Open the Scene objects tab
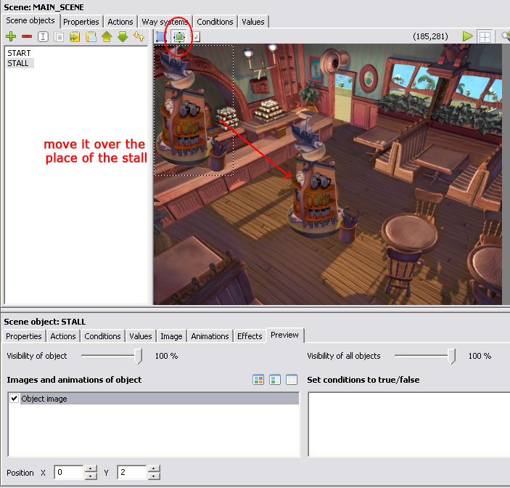 30,20
